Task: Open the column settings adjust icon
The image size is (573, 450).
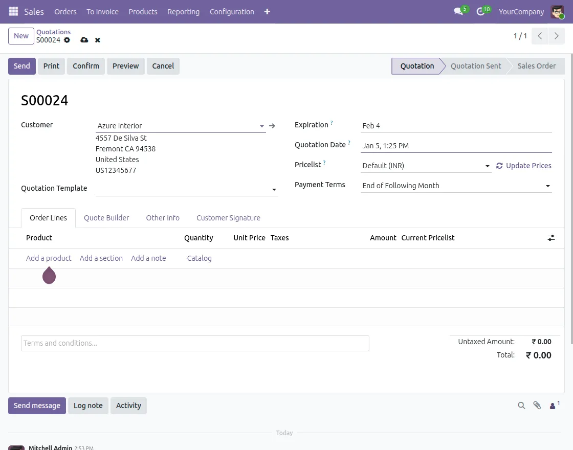Action: click(551, 238)
